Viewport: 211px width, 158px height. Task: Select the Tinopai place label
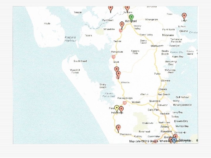[x=78, y=12]
